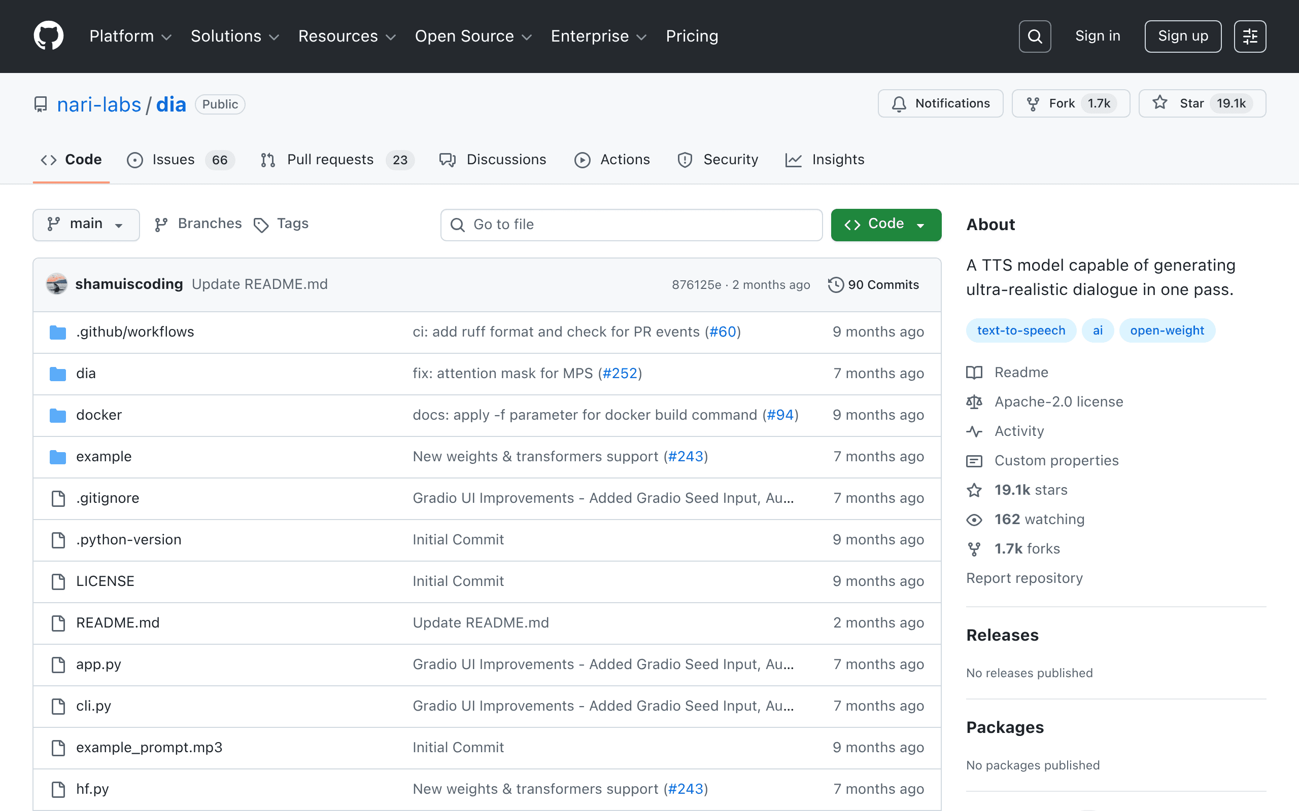Open the nari-labs owner link
The image size is (1299, 811).
point(99,104)
